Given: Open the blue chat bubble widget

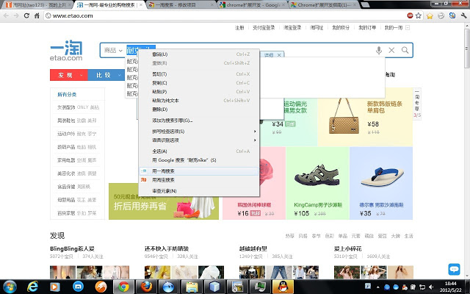Looking at the screenshot, I should click(x=454, y=269).
